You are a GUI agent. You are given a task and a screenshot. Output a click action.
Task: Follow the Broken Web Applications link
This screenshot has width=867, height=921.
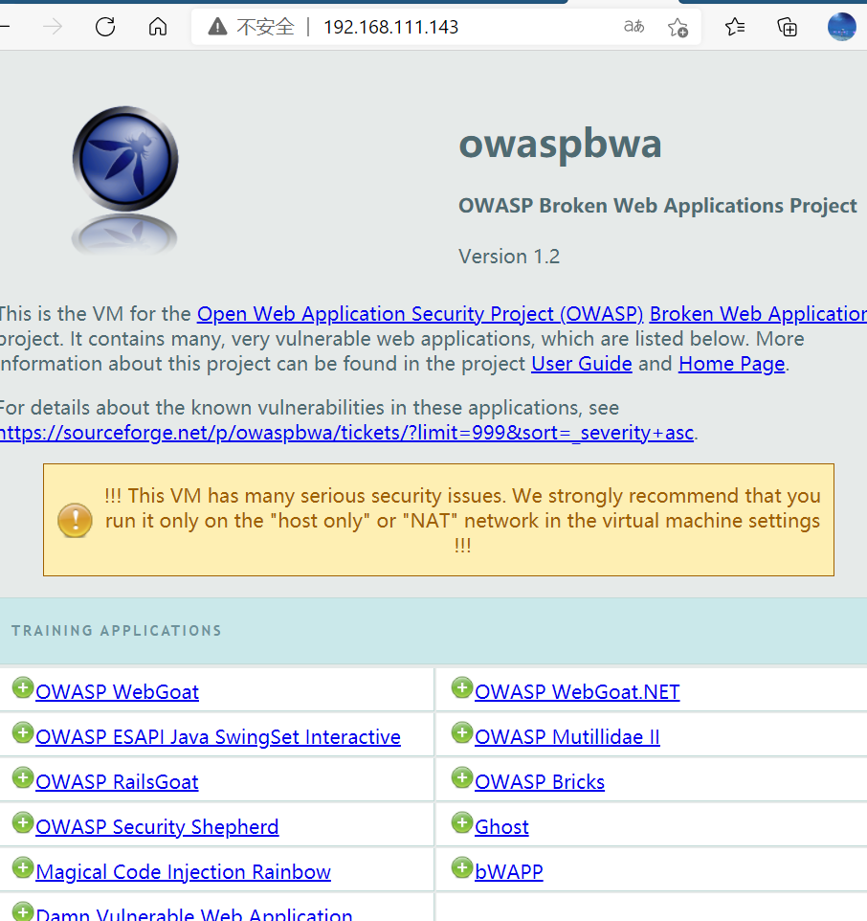point(758,314)
